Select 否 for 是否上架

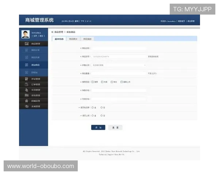(x=101, y=116)
